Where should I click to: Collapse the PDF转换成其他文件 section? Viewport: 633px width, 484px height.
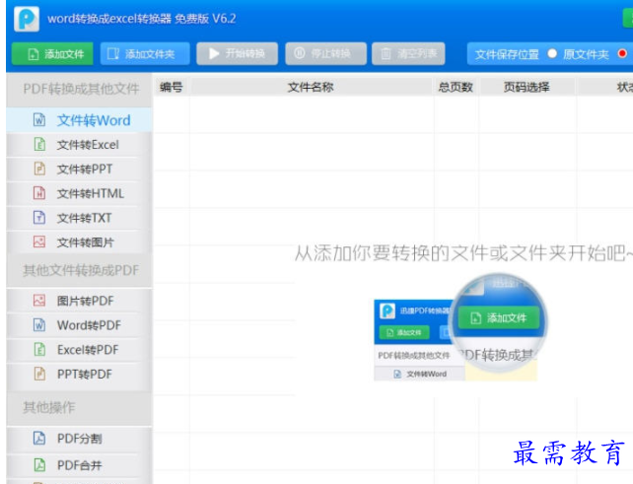tap(81, 89)
